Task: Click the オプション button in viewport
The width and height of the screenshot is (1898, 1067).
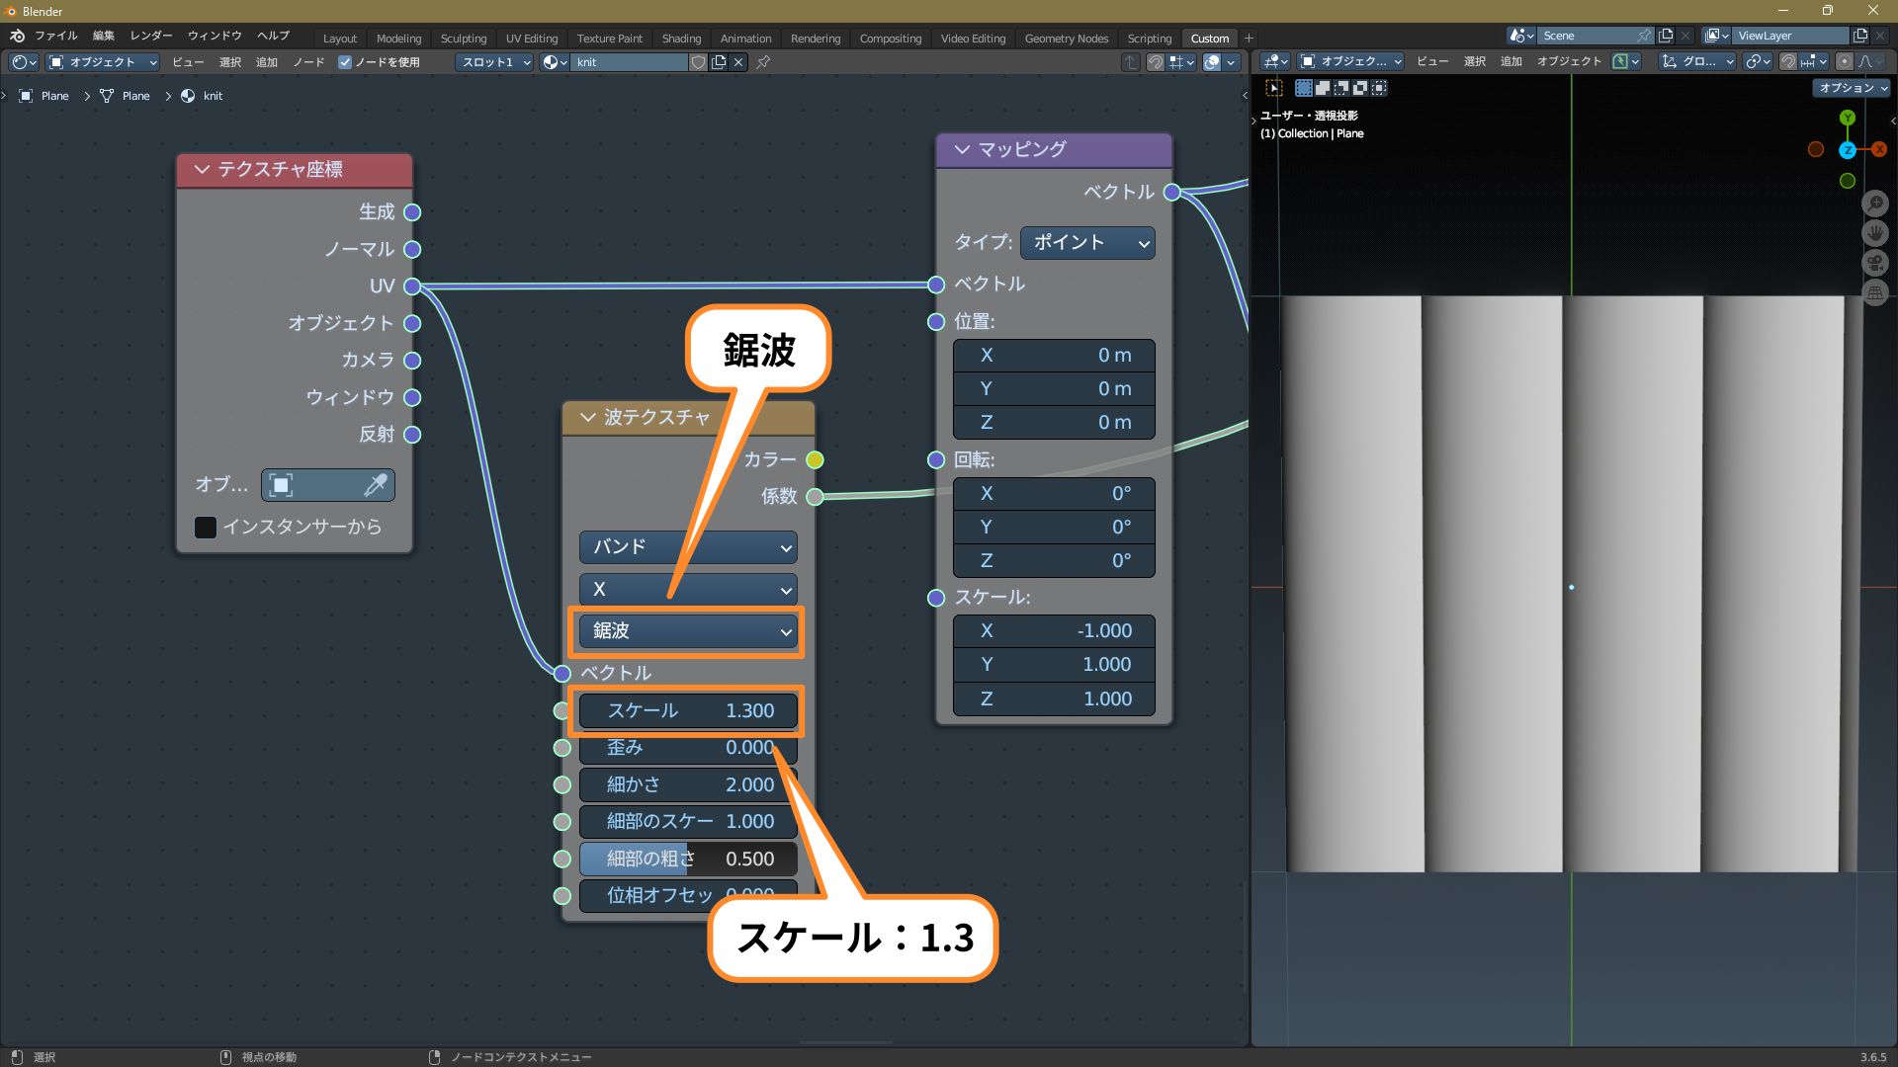Action: coord(1853,88)
